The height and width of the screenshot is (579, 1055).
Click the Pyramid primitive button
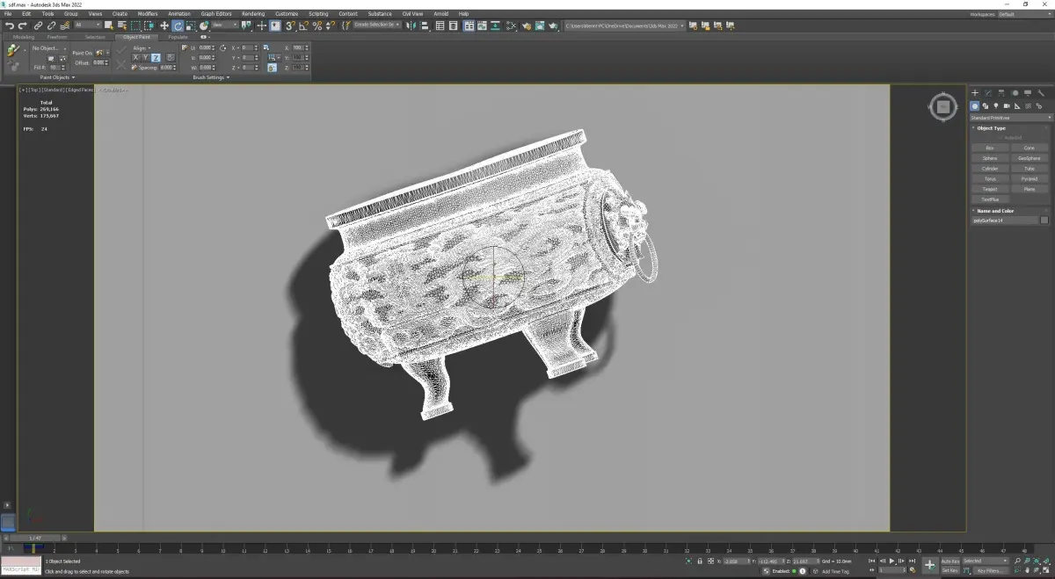pyautogui.click(x=1030, y=178)
